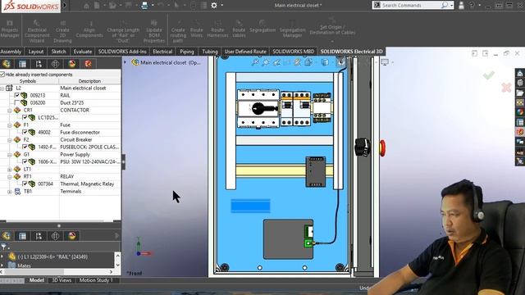Switch to the Sketch tab
Screen dimensions: 525x295
[58, 52]
